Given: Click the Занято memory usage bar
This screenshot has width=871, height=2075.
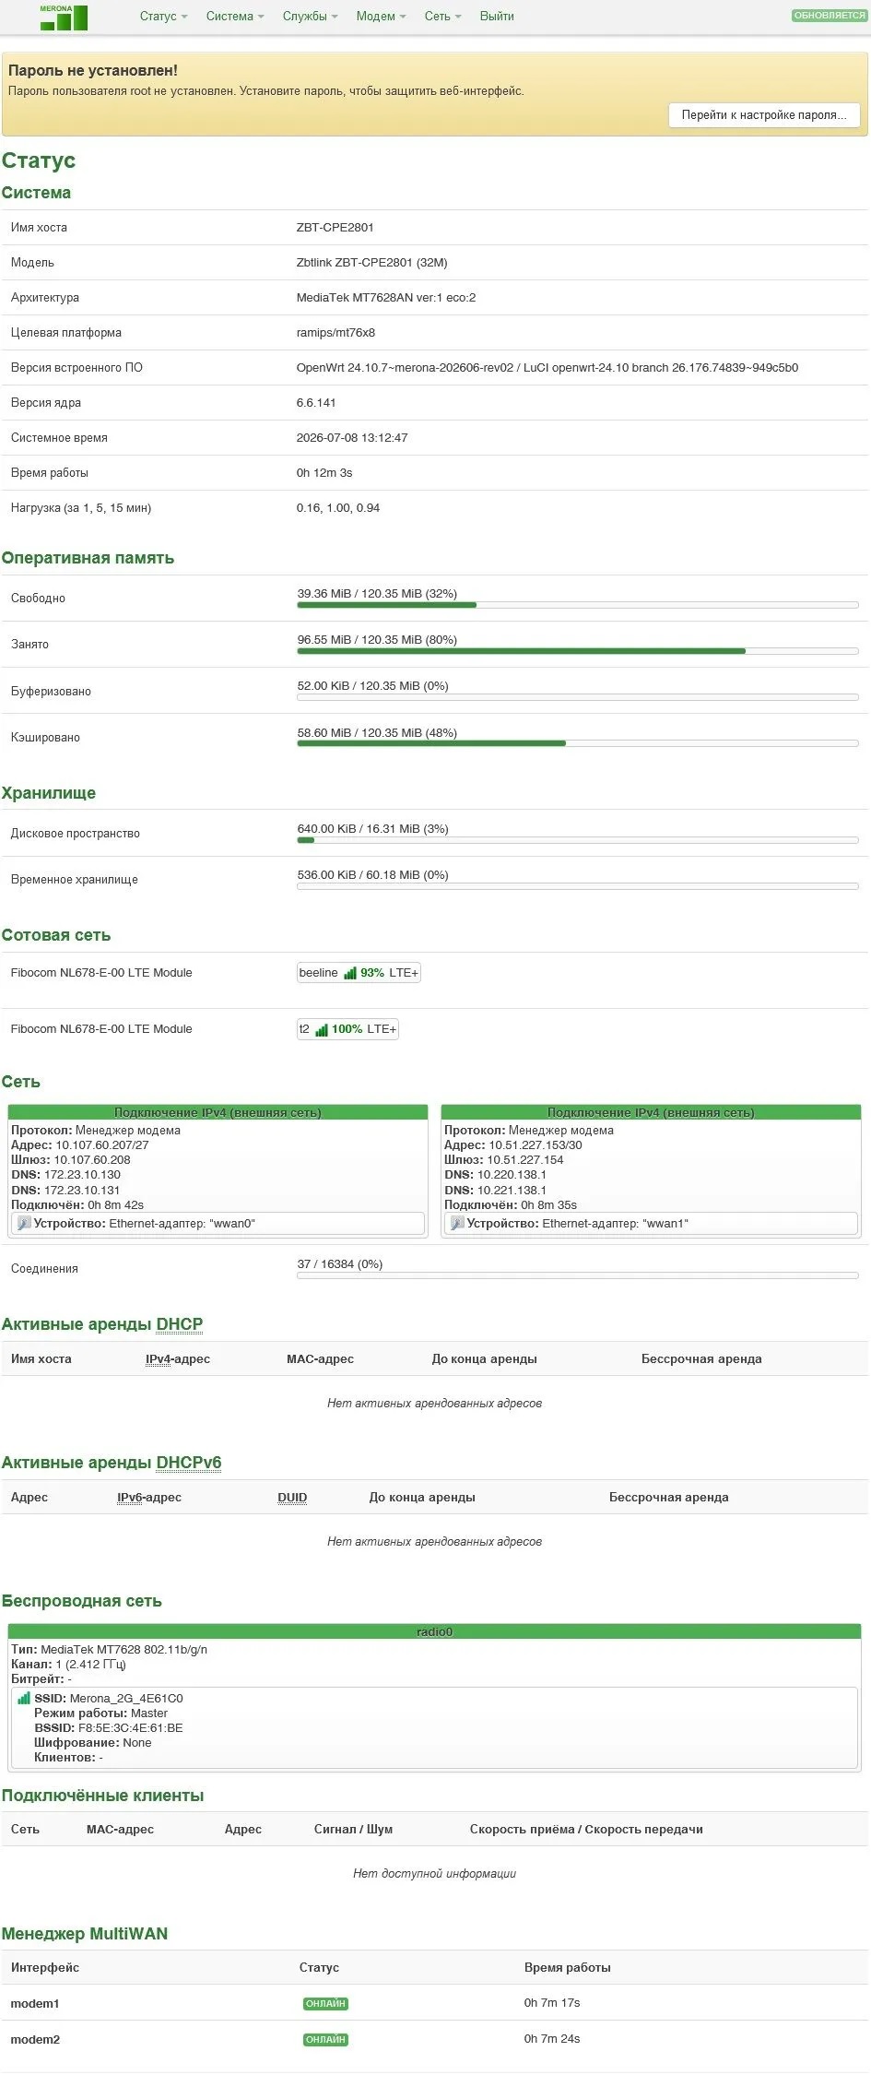Looking at the screenshot, I should pos(578,651).
